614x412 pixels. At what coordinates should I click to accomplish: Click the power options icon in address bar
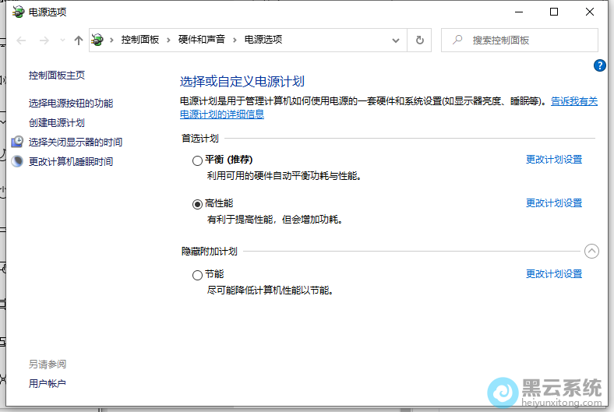tap(98, 40)
